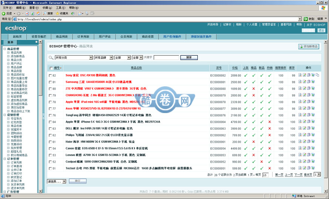Click the recycle bin icon for product ECS000076
This screenshot has height=199, width=329.
tap(313, 115)
